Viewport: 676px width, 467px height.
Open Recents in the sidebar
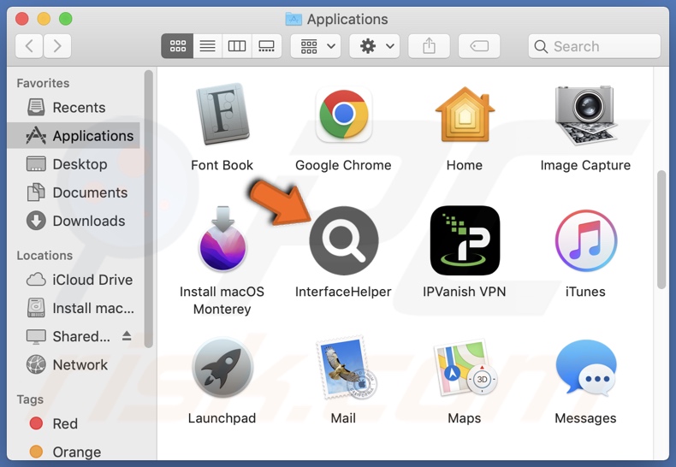pyautogui.click(x=74, y=107)
